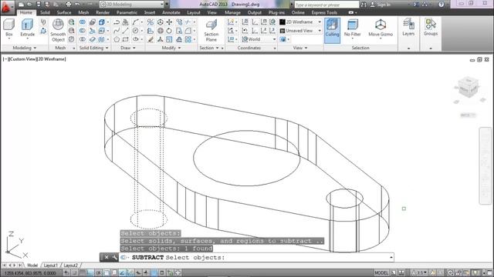Image resolution: width=494 pixels, height=277 pixels.
Task: Click the command line customize wrench
Action: click(x=115, y=257)
